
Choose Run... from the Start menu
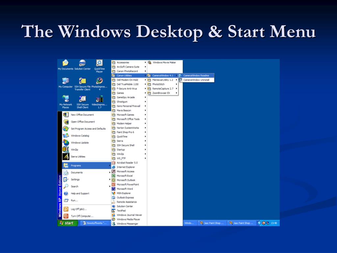pos(87,200)
